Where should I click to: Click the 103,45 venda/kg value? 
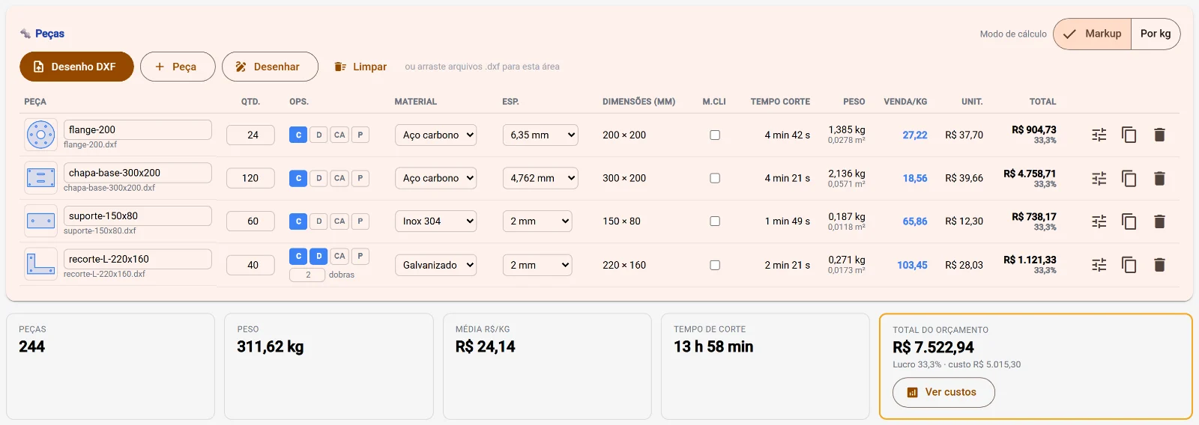[912, 265]
